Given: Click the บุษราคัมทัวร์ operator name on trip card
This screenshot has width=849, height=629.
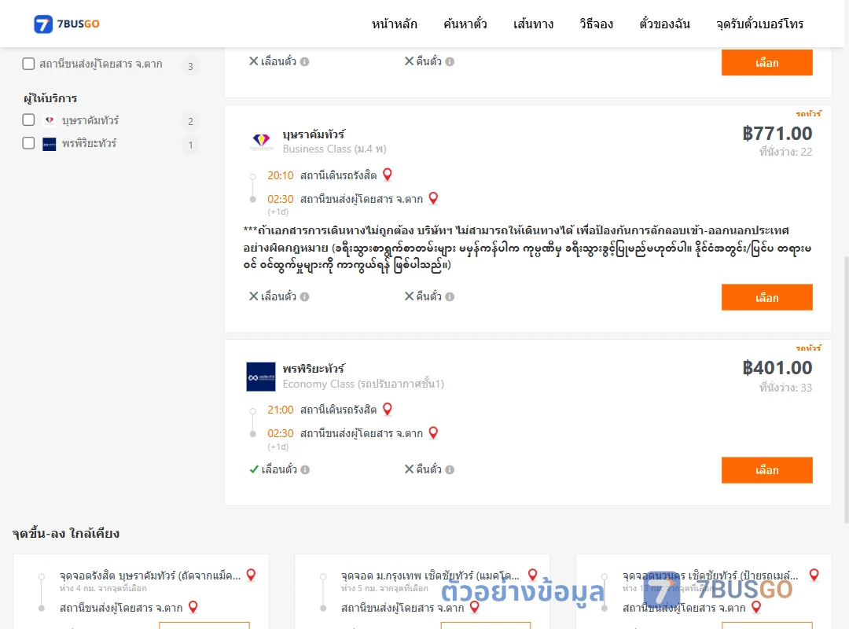Looking at the screenshot, I should click(314, 134).
